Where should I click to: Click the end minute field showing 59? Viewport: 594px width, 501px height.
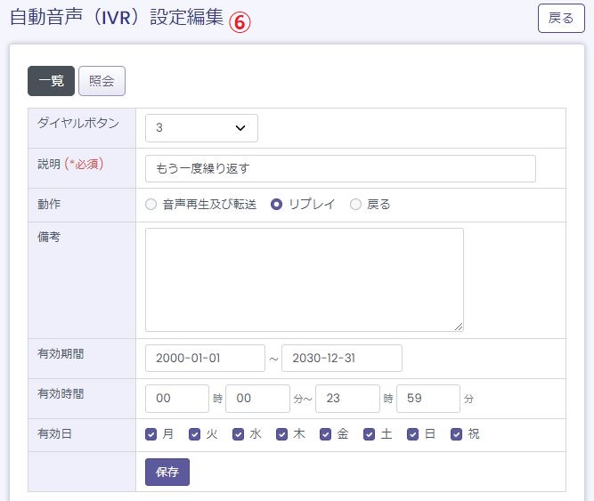click(x=427, y=399)
